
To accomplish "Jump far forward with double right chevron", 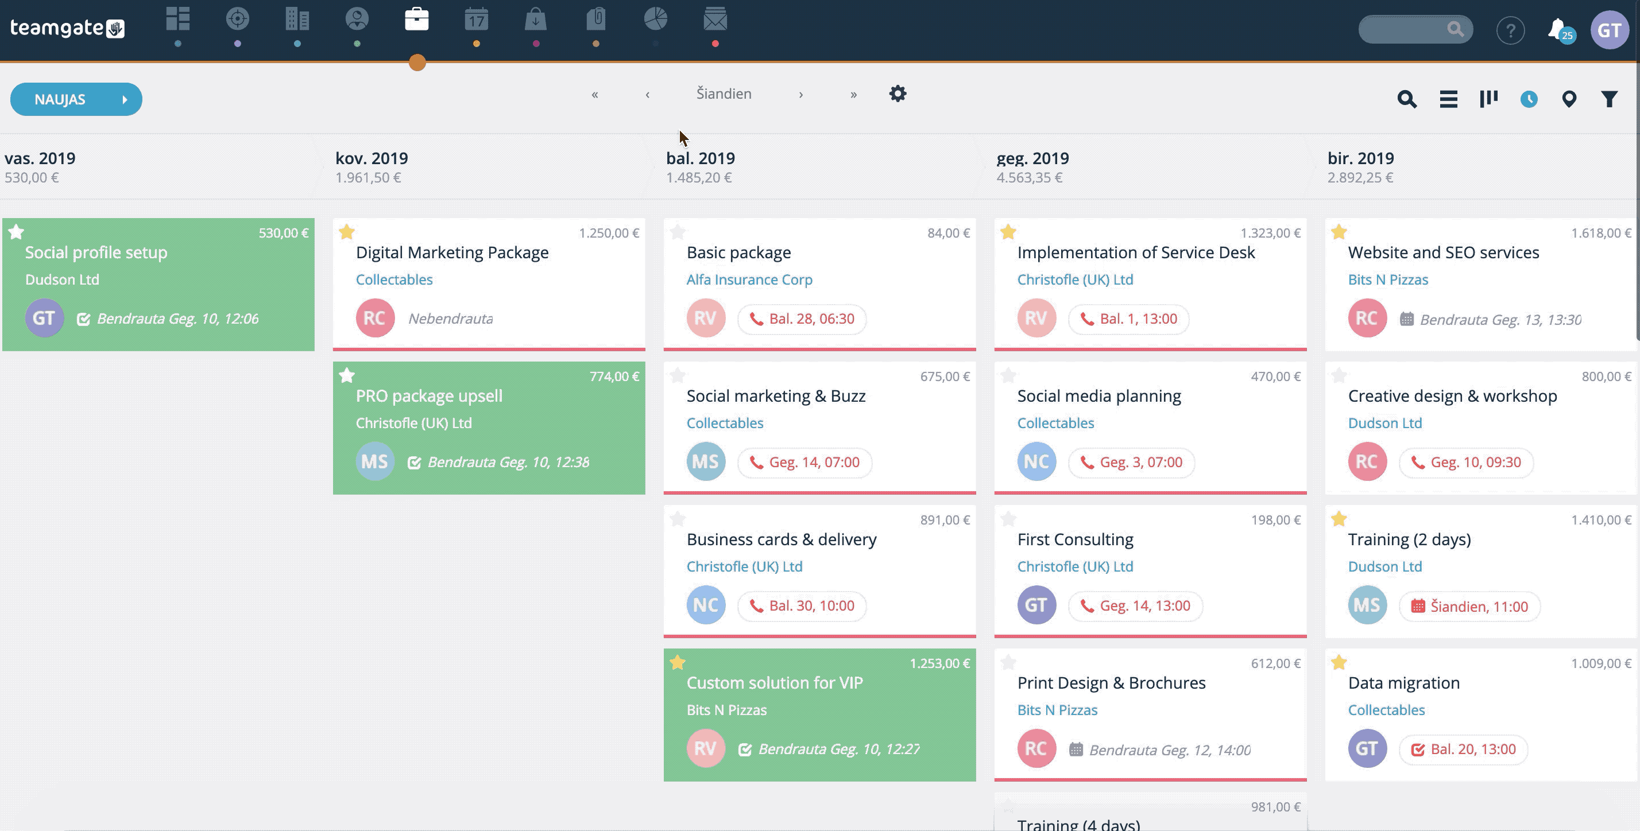I will [854, 94].
